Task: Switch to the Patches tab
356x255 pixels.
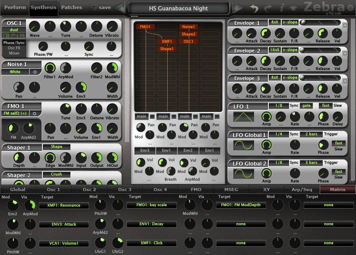Action: pyautogui.click(x=72, y=7)
